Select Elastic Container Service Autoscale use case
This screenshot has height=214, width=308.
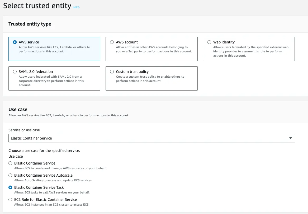click(x=10, y=175)
